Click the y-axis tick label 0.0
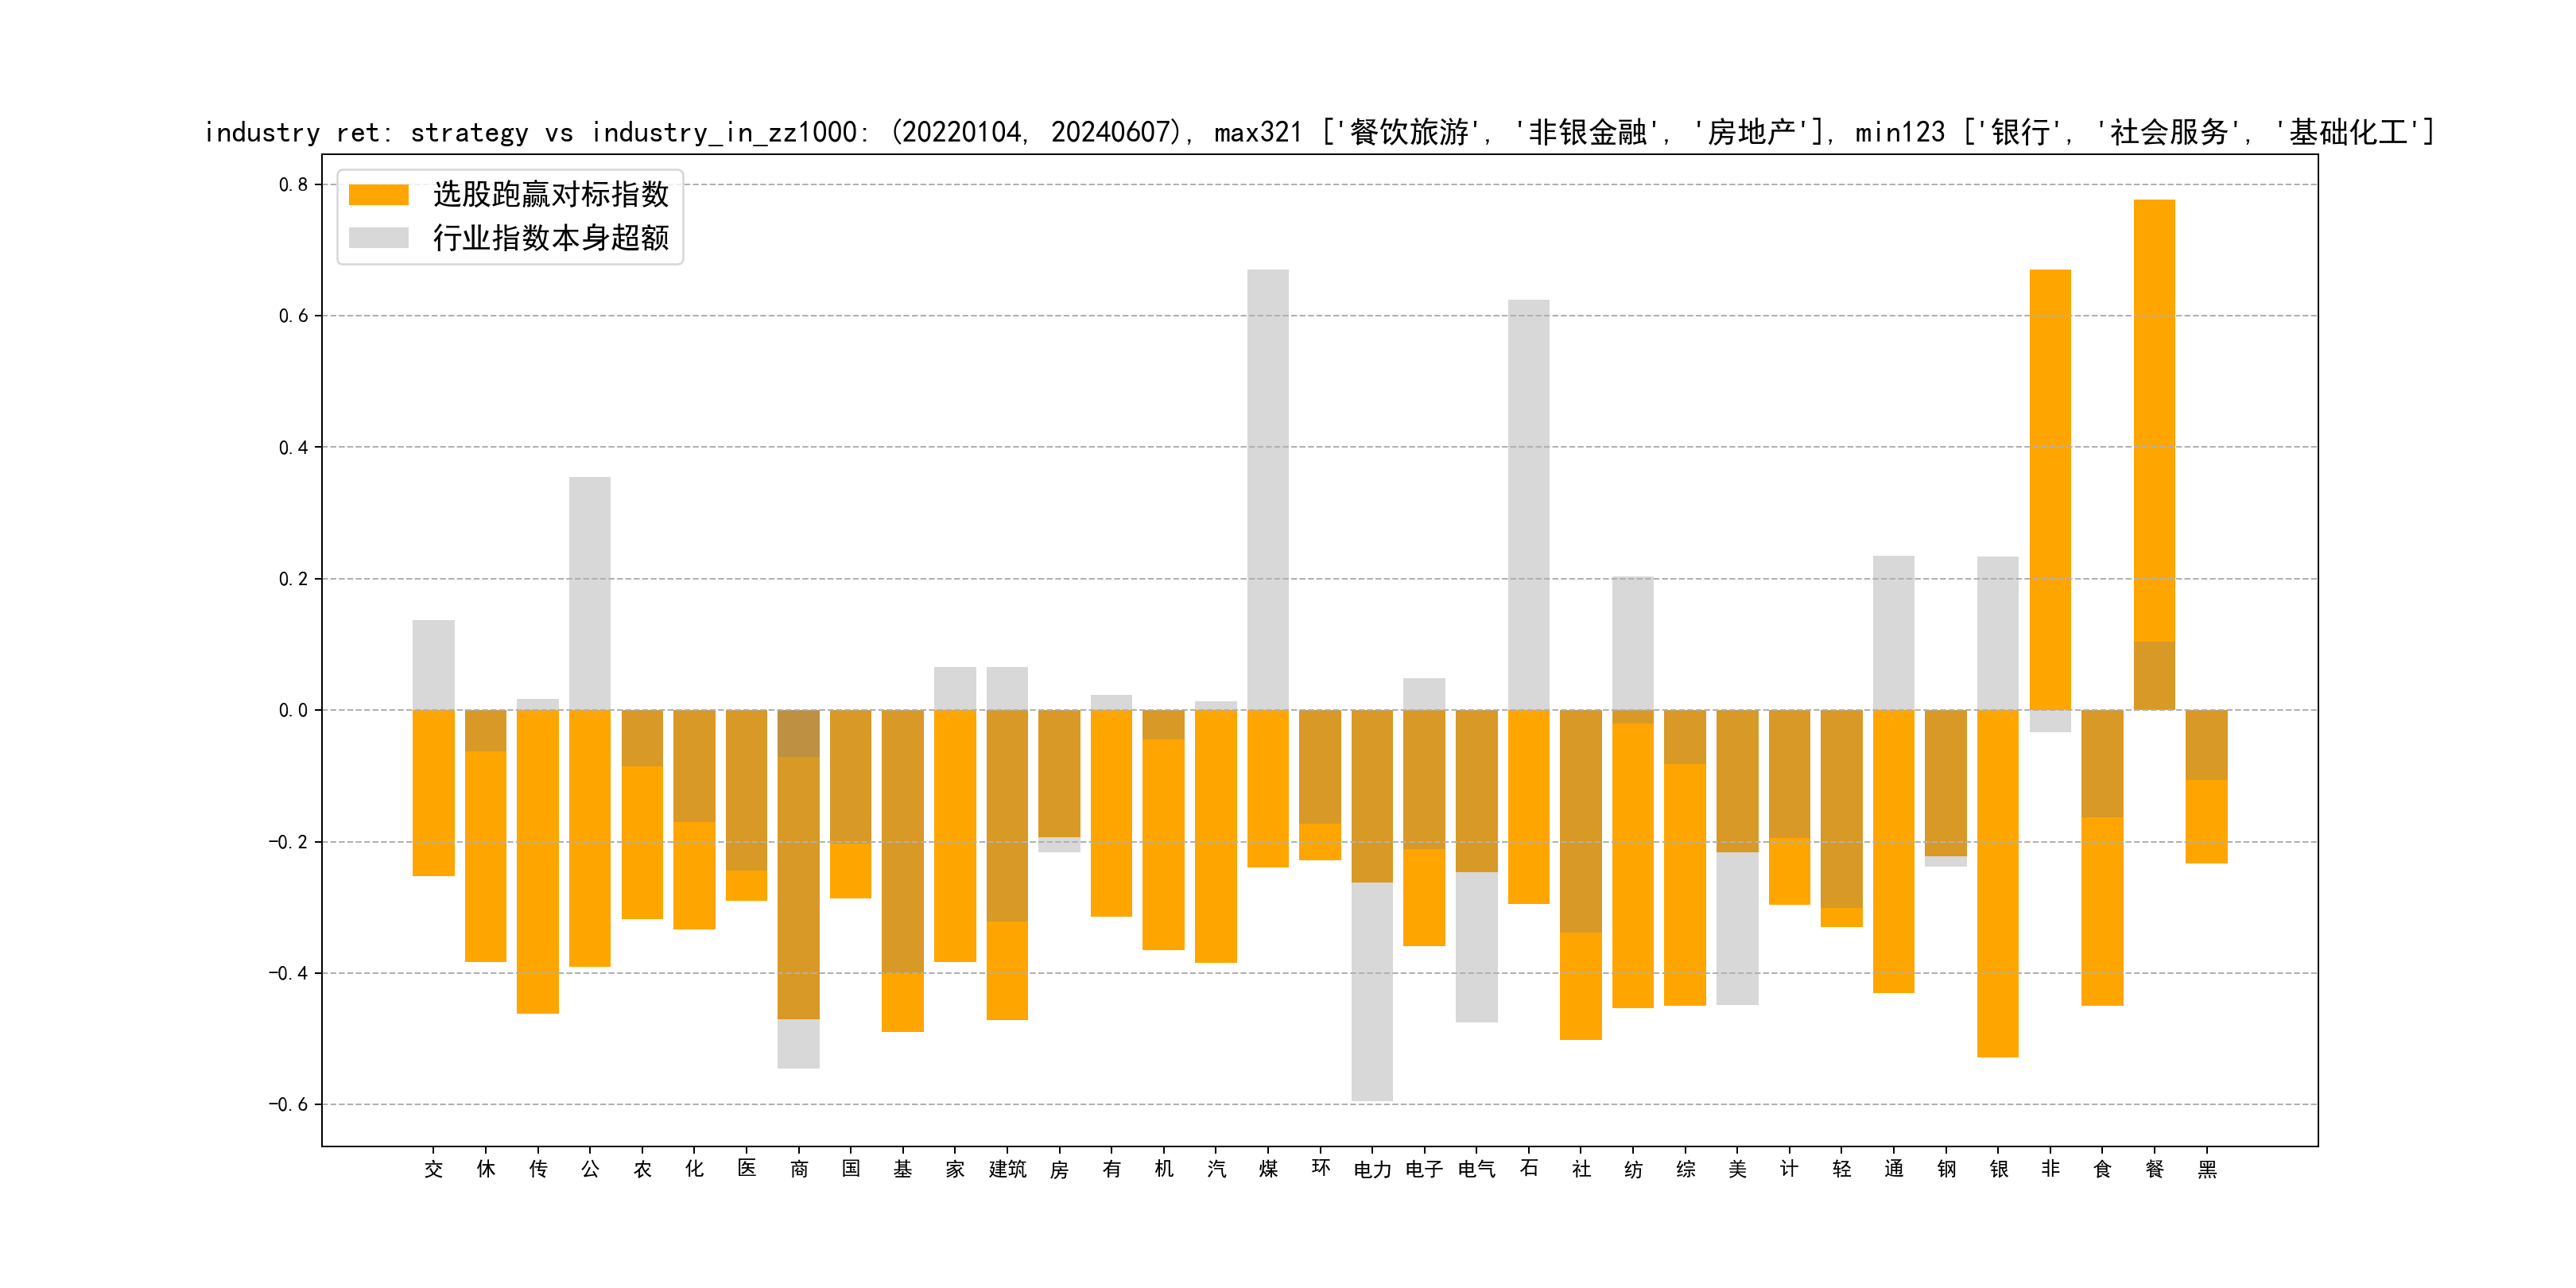The width and height of the screenshot is (2576, 1288). click(x=293, y=711)
